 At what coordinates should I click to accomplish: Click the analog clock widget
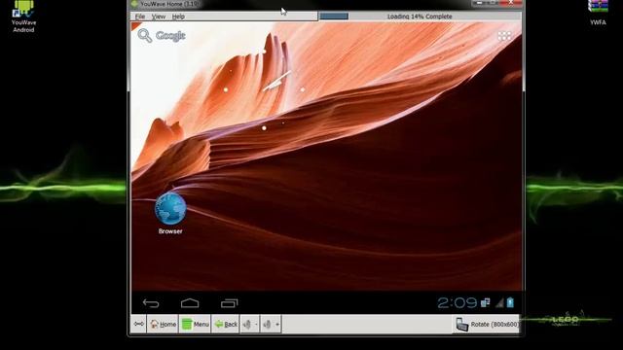click(x=264, y=89)
